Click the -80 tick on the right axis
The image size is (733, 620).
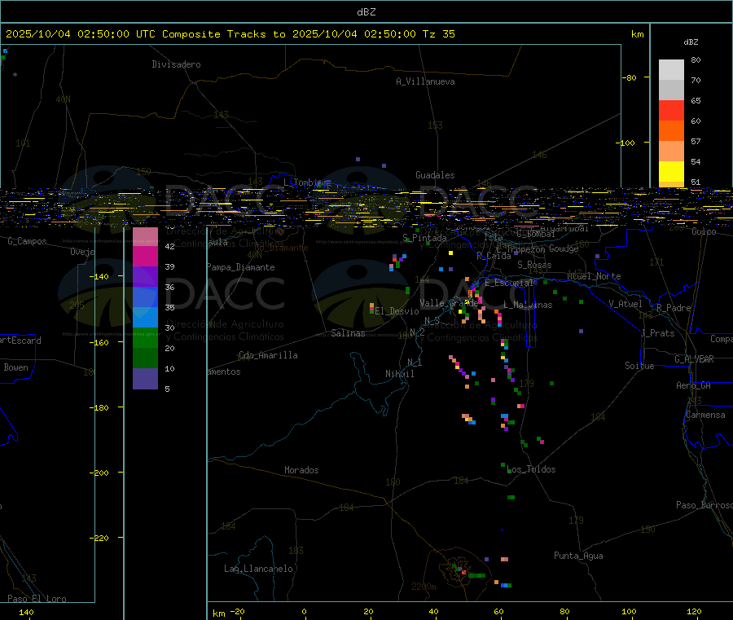pyautogui.click(x=629, y=77)
